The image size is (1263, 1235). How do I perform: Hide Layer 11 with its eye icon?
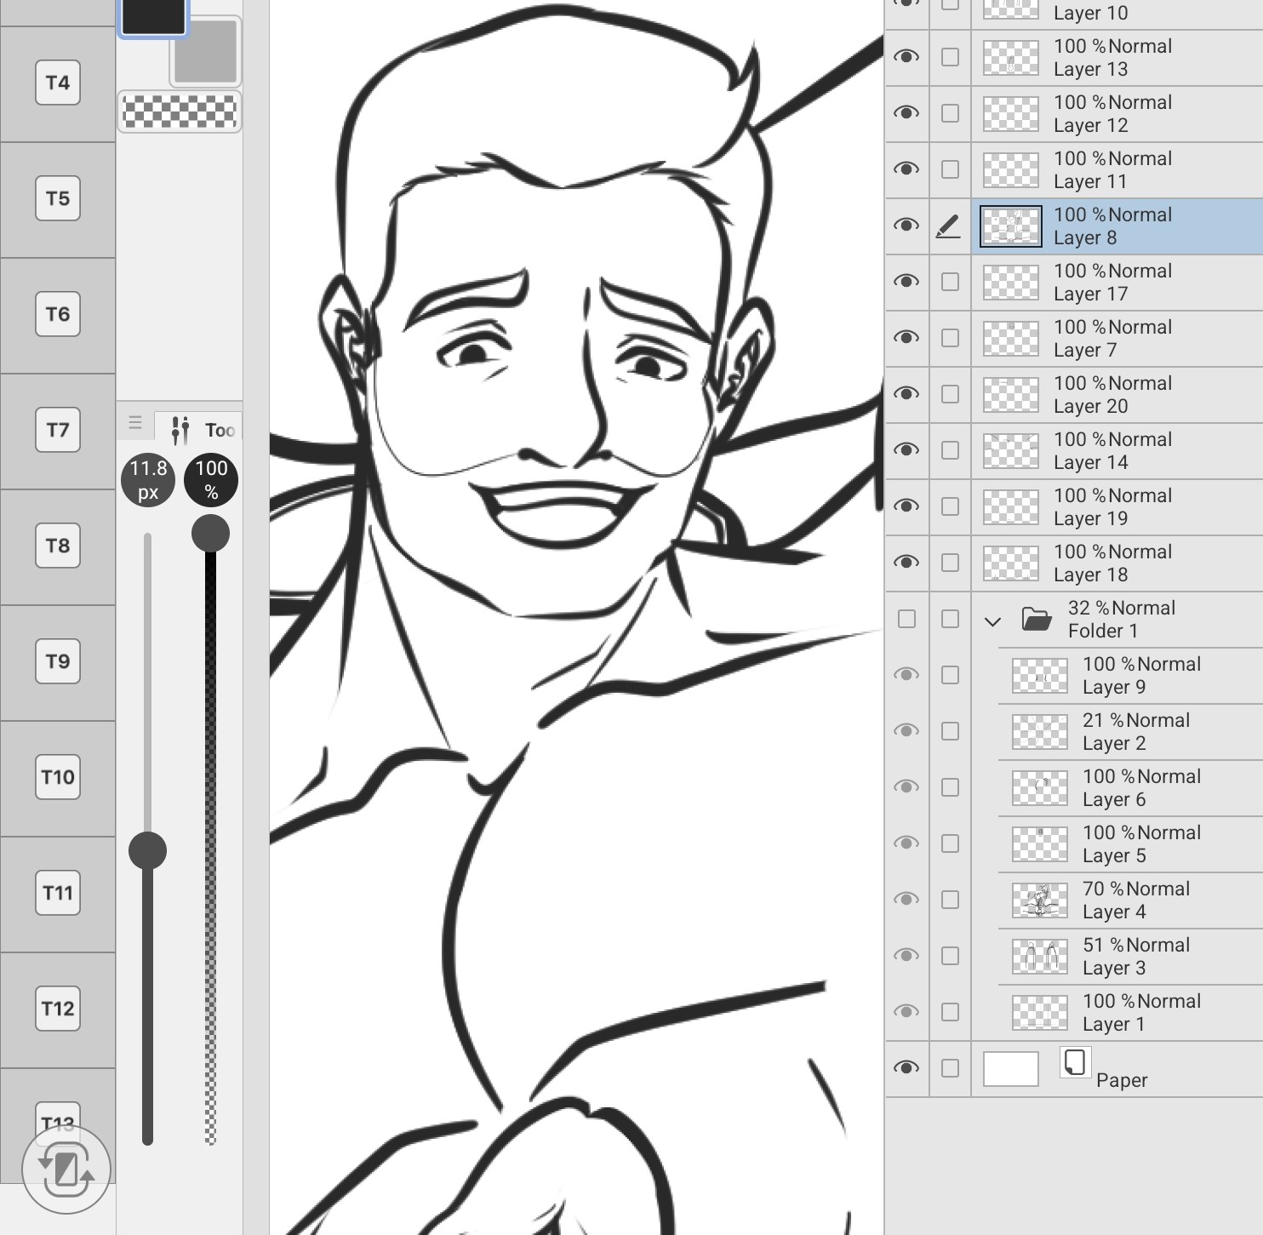pyautogui.click(x=906, y=169)
